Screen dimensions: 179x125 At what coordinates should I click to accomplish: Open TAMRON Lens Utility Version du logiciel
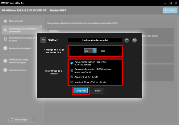[18, 61]
